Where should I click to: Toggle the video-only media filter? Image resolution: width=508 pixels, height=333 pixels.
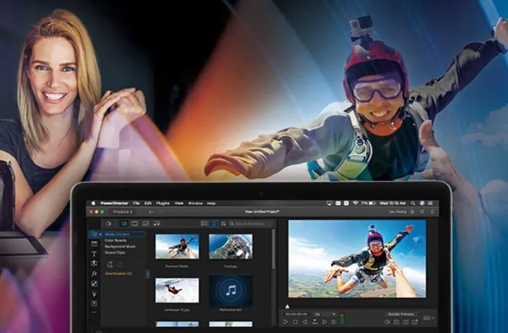point(134,223)
